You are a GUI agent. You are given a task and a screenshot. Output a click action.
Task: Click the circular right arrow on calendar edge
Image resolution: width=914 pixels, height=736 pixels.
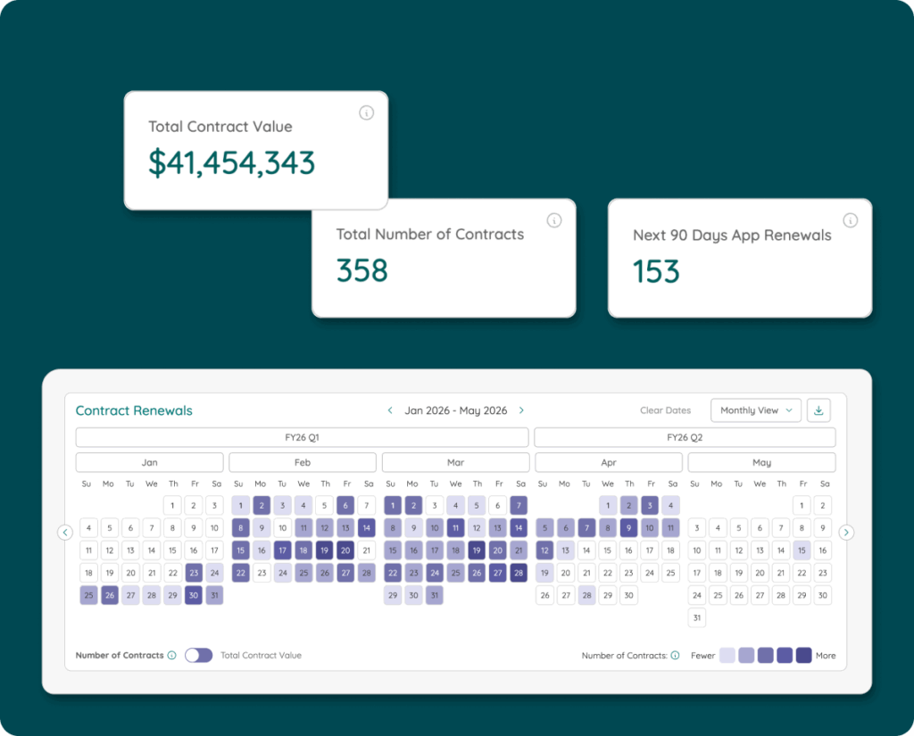point(846,532)
